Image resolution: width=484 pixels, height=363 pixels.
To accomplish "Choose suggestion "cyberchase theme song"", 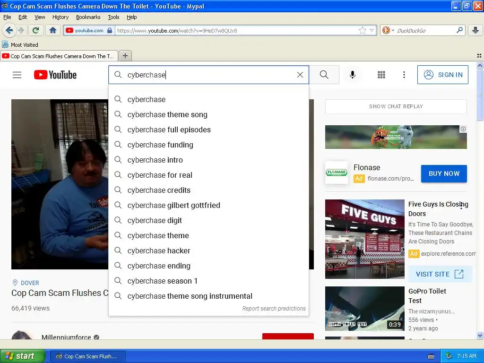I will [x=208, y=114].
